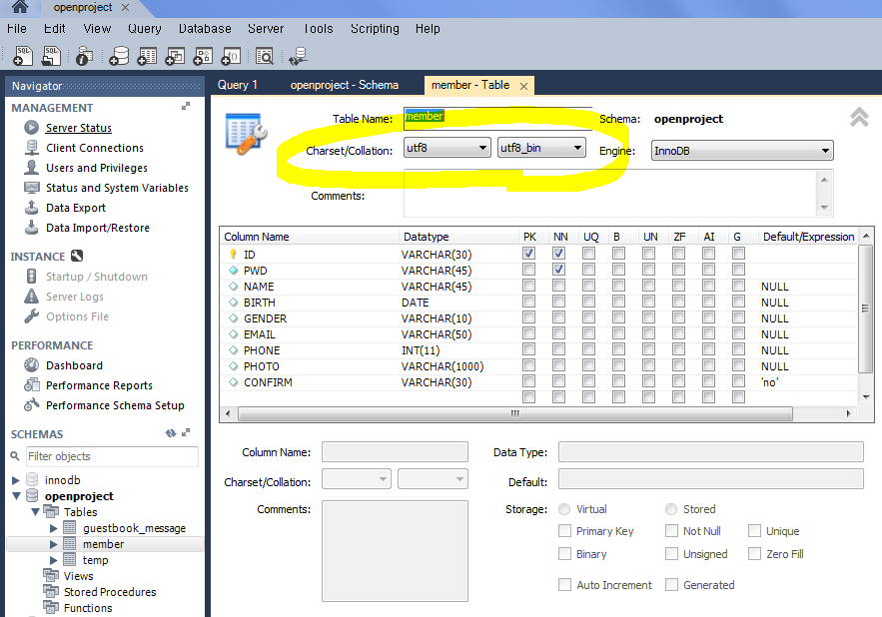Expand the temp table node
This screenshot has height=617, width=882.
coord(53,560)
